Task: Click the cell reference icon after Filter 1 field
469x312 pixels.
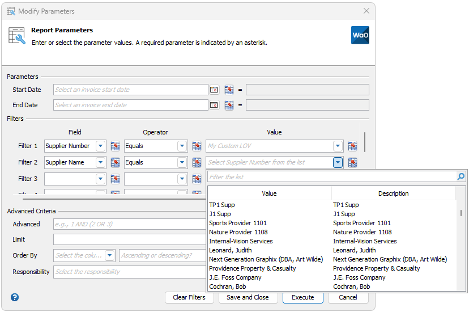Action: pyautogui.click(x=115, y=146)
